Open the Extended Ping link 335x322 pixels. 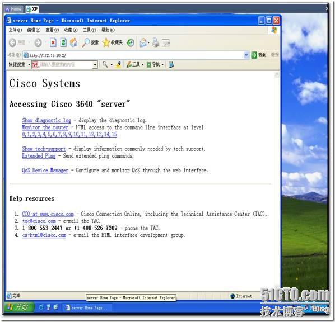point(39,156)
